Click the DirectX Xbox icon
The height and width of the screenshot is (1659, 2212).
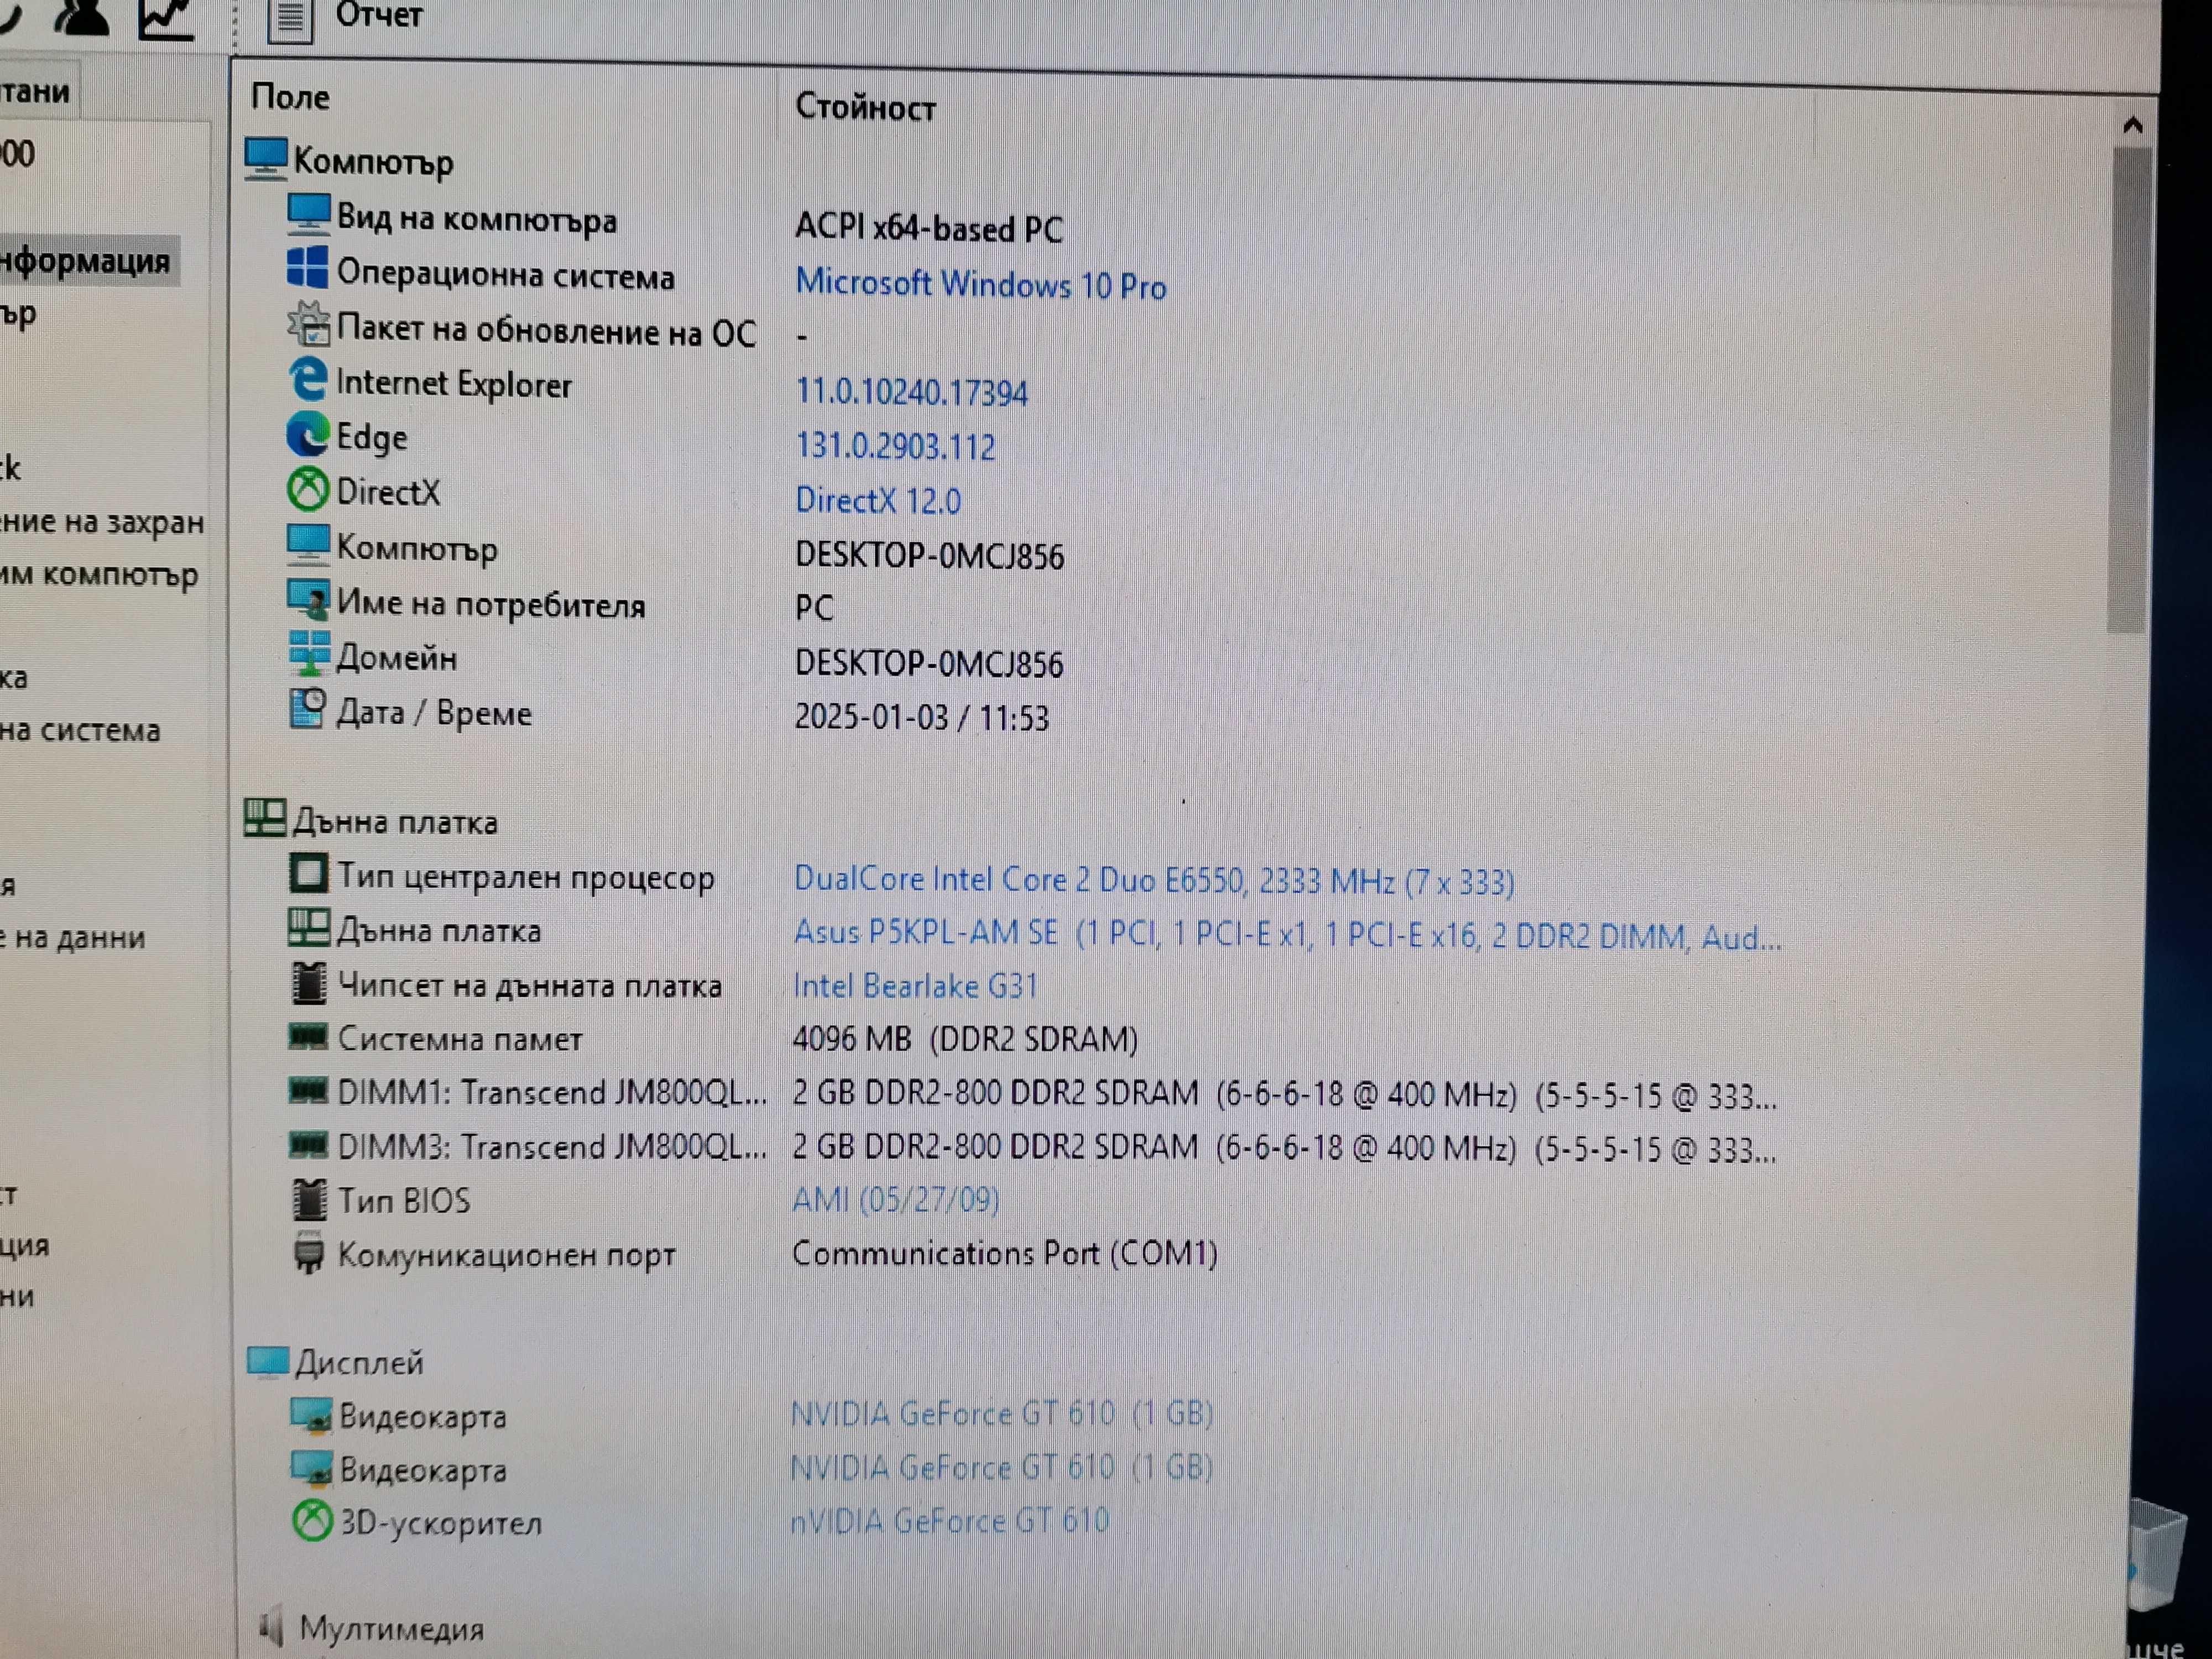pyautogui.click(x=308, y=489)
